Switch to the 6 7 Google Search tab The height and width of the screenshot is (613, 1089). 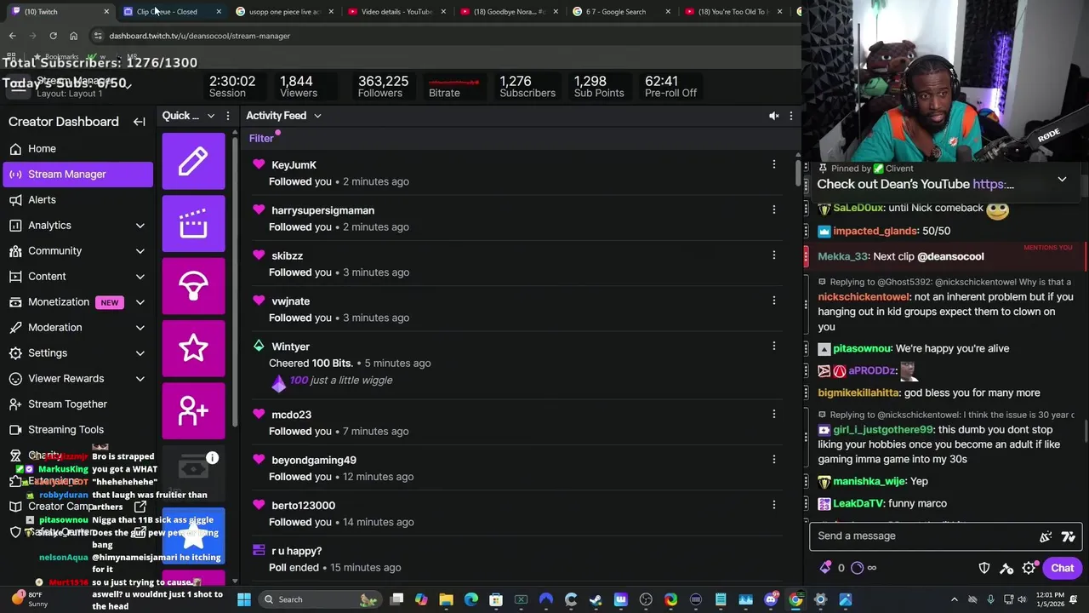[619, 12]
